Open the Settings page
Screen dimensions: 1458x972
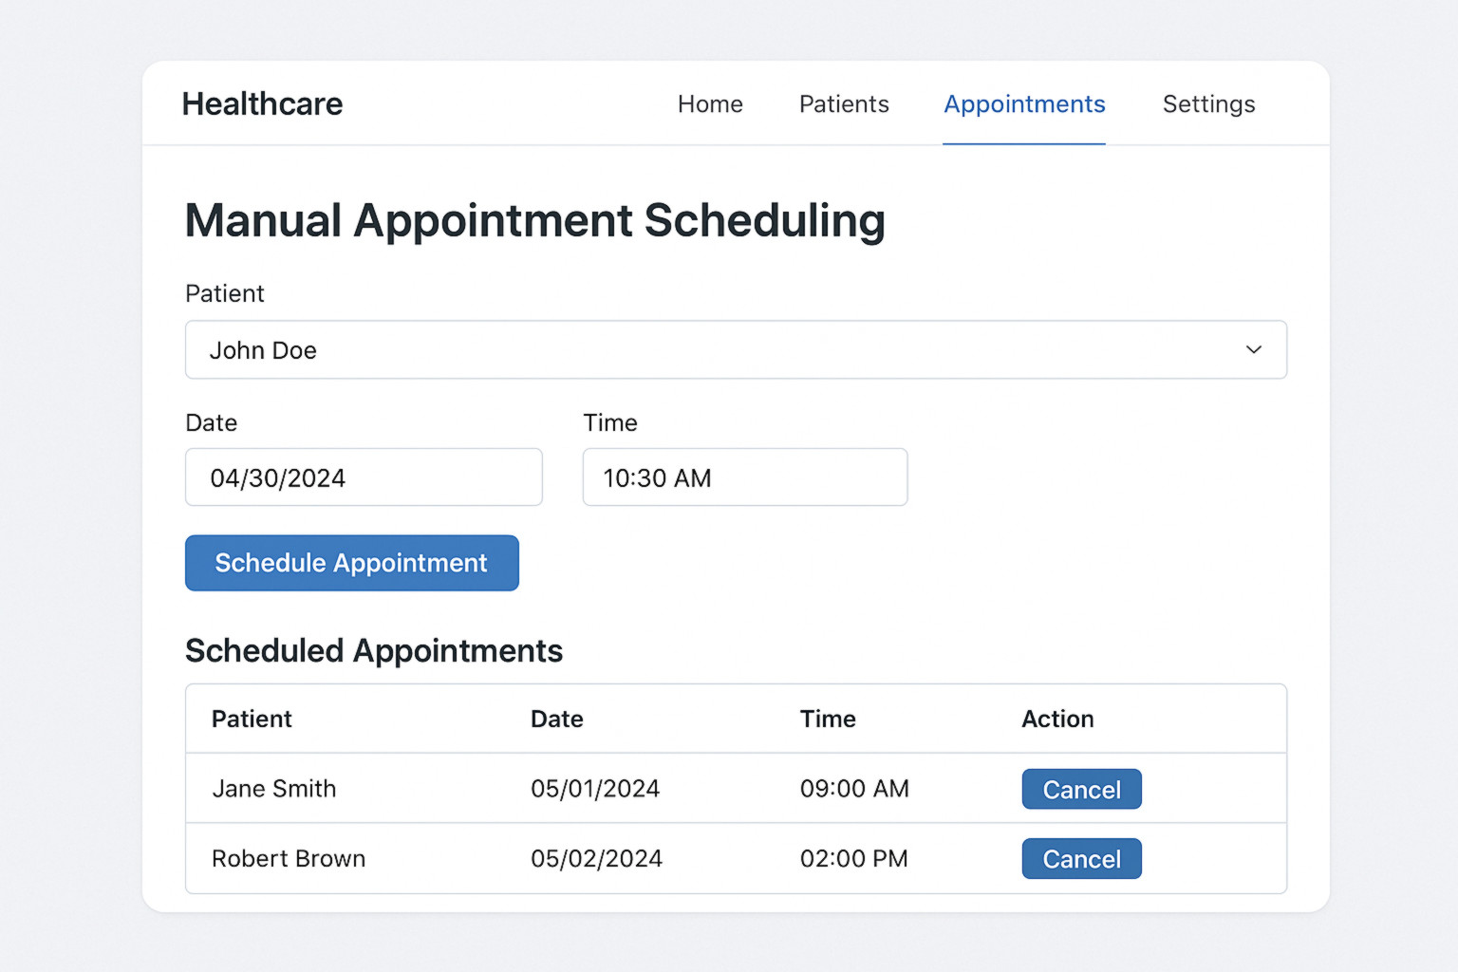[x=1208, y=104]
